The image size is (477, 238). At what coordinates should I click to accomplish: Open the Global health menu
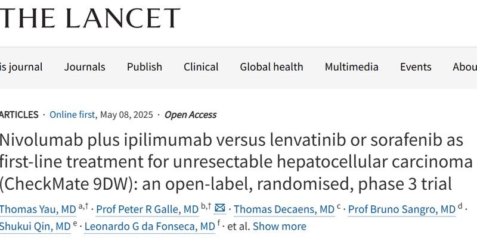click(271, 67)
